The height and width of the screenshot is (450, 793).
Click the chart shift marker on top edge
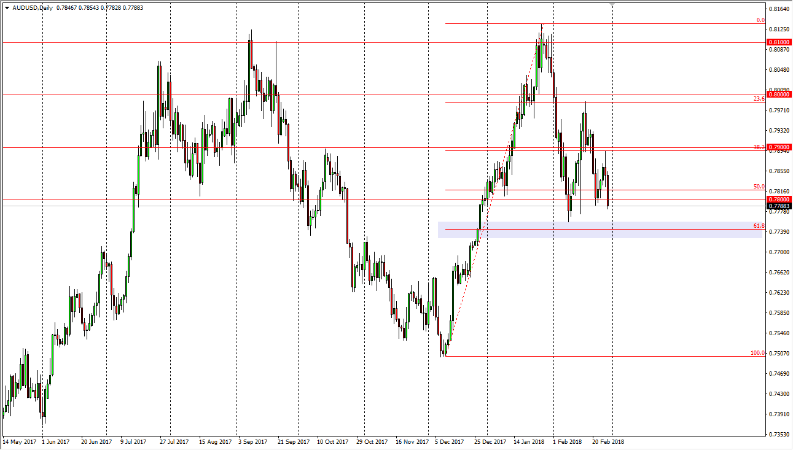[x=612, y=4]
